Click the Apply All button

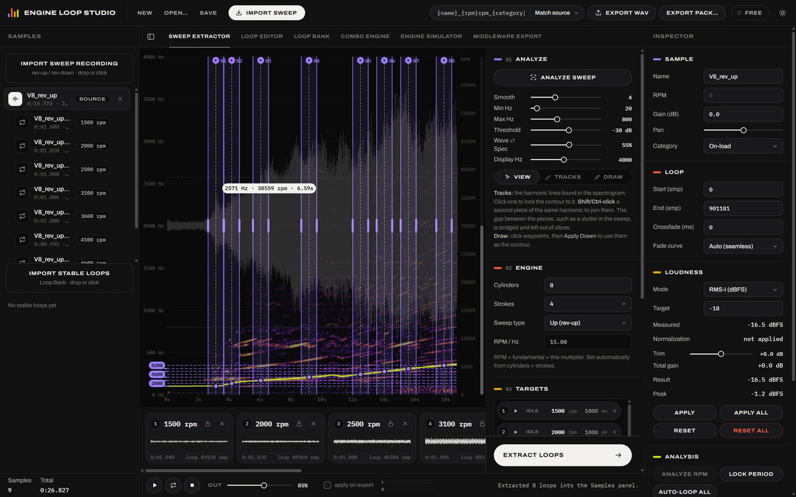click(x=751, y=412)
